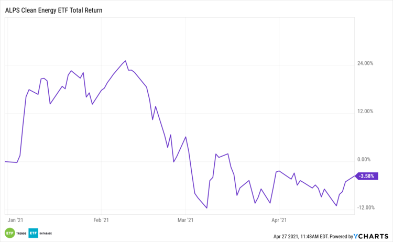Click the ETF Database blue logo
The image size is (393, 242).
33,233
